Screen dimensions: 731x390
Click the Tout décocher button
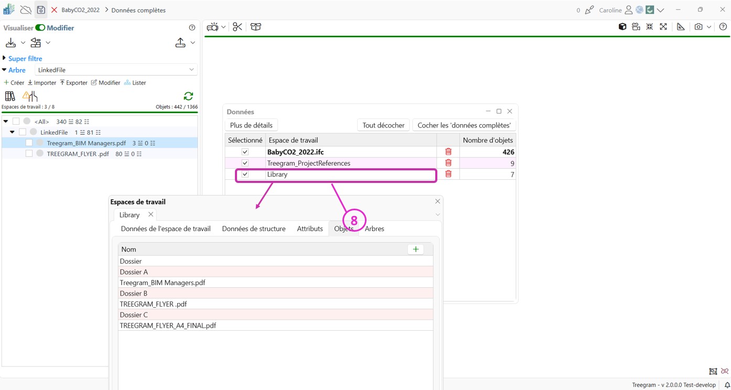(383, 125)
